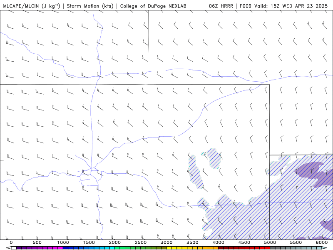Click the dark red swatch just after 4000
This screenshot has width=333, height=250.
point(221,247)
